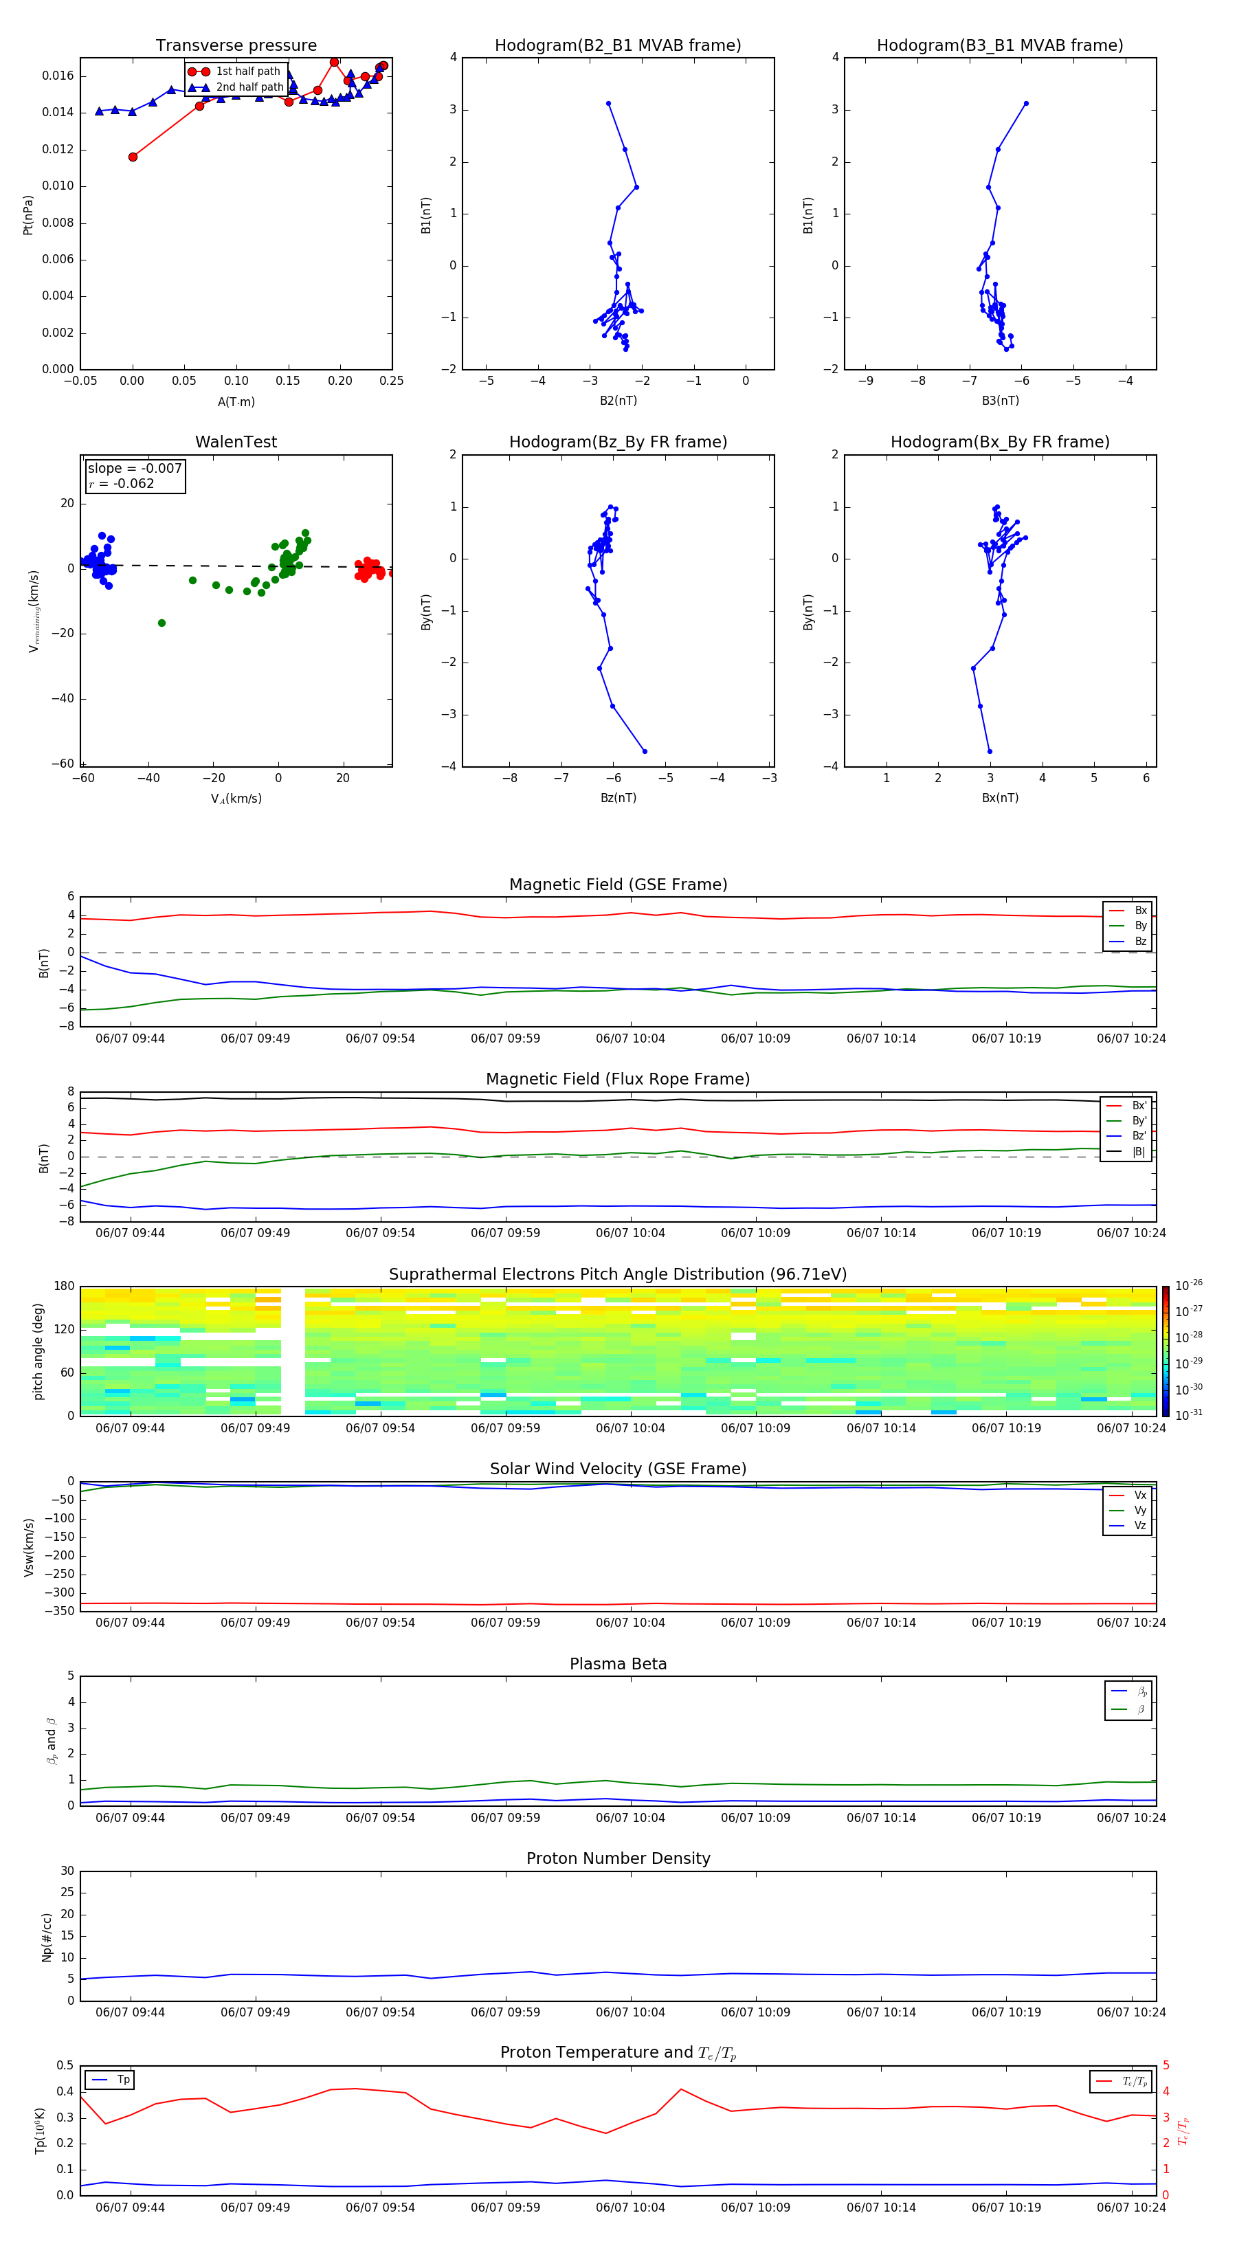
Task: Click the "V_remaining(km/s)" y-axis label
Action: pos(34,610)
